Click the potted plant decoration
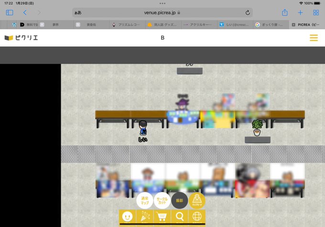This screenshot has height=227, width=325. [x=257, y=128]
